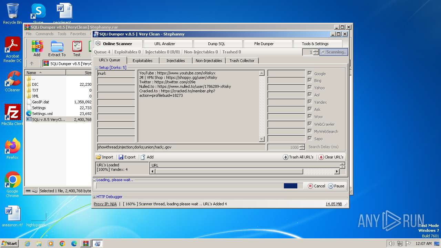The image size is (441, 248).
Task: Toggle Bing search engine checkbox
Action: point(310,80)
